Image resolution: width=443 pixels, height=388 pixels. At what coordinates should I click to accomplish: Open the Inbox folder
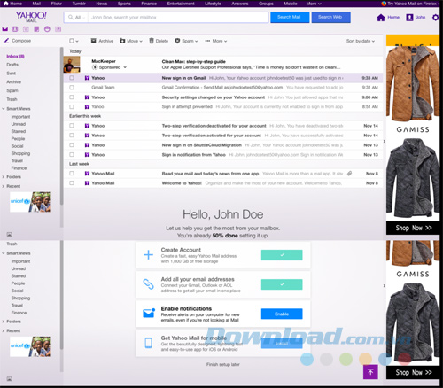15,56
